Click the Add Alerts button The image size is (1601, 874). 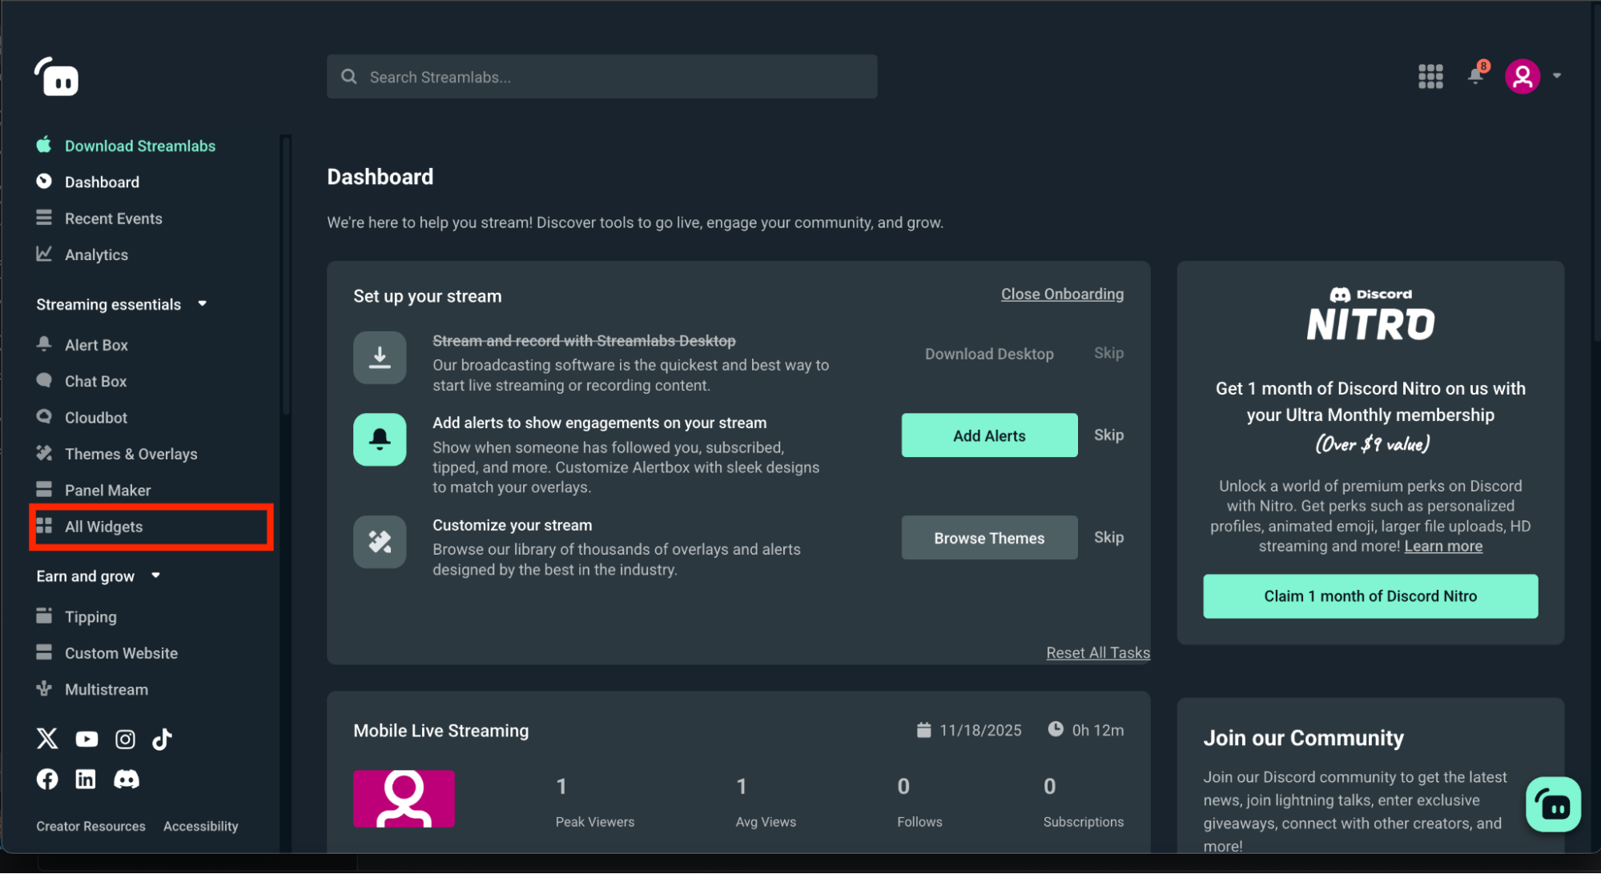pos(989,435)
